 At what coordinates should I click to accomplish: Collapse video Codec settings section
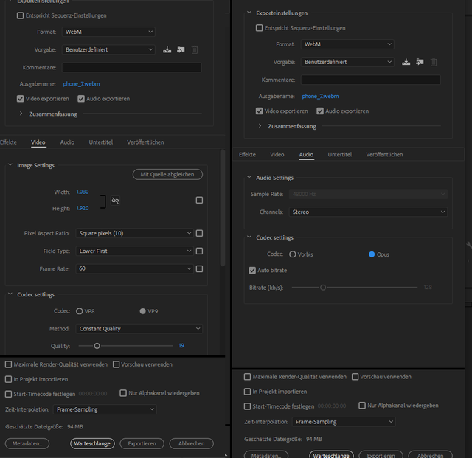pyautogui.click(x=10, y=294)
